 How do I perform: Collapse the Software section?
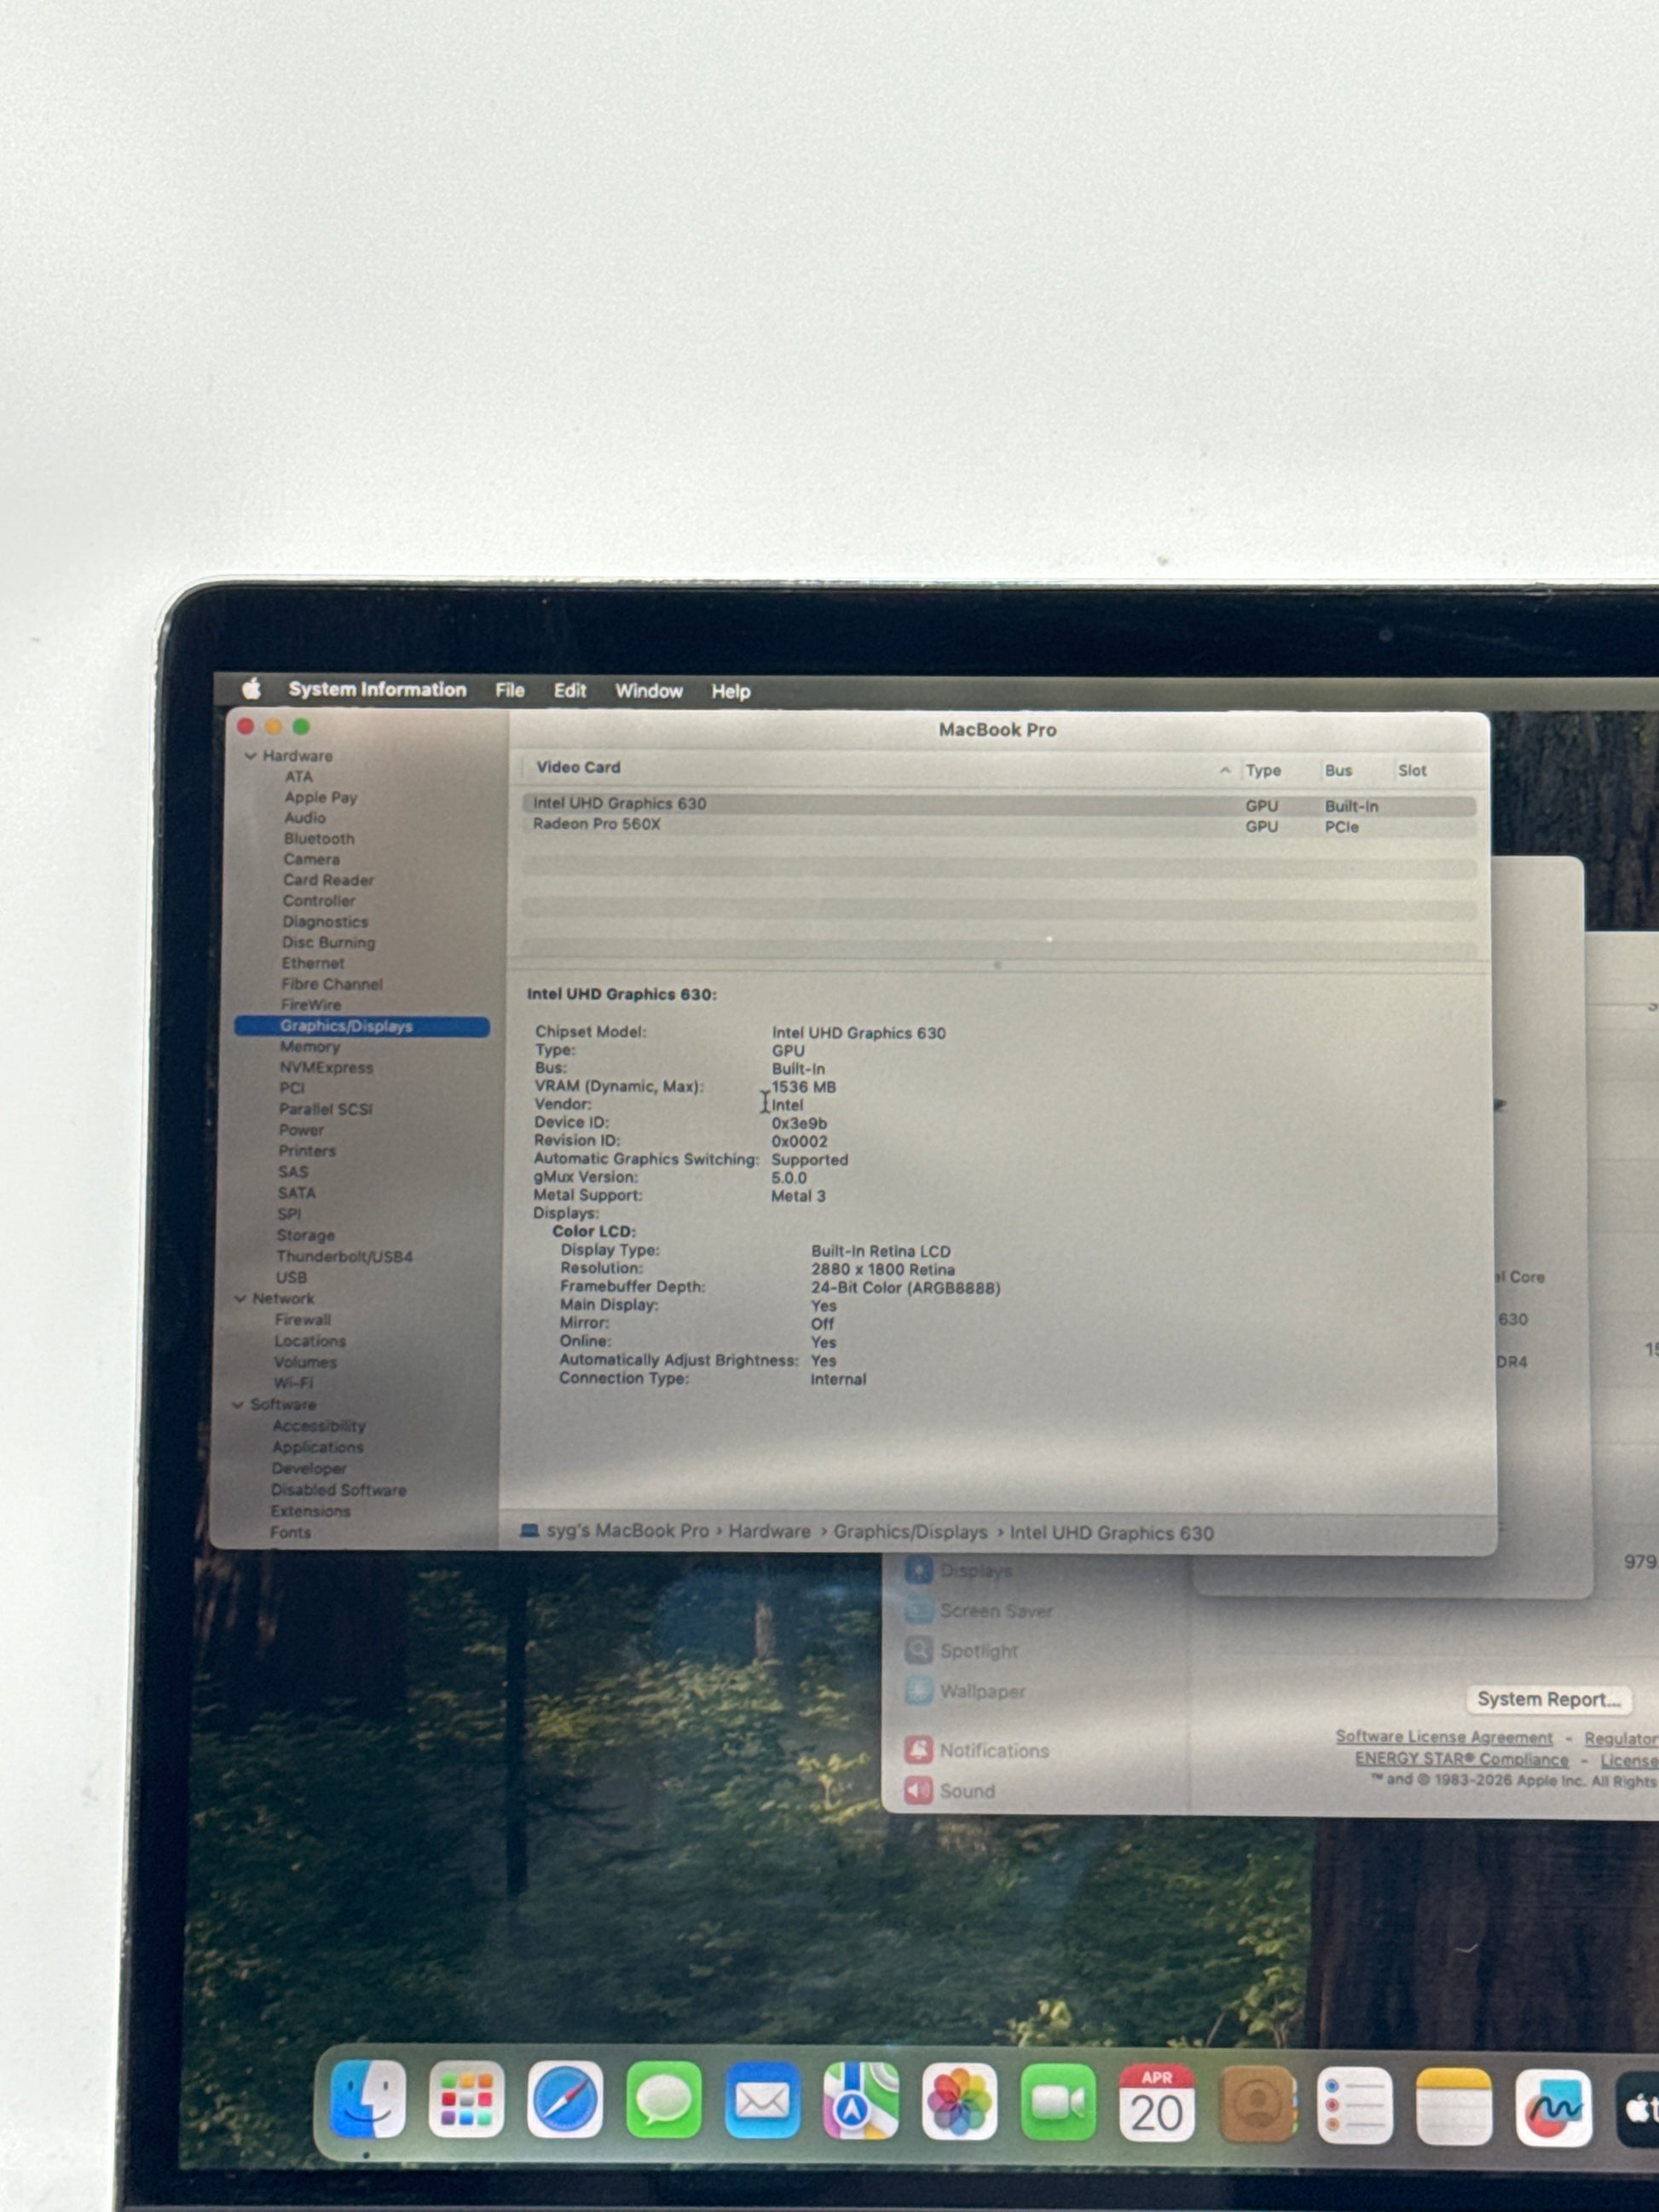click(238, 1404)
